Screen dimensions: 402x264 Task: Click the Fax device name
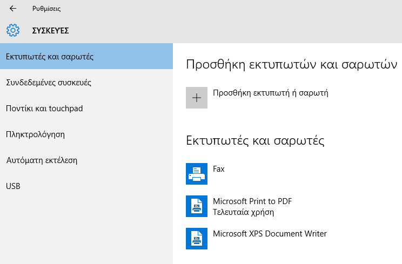(x=219, y=169)
